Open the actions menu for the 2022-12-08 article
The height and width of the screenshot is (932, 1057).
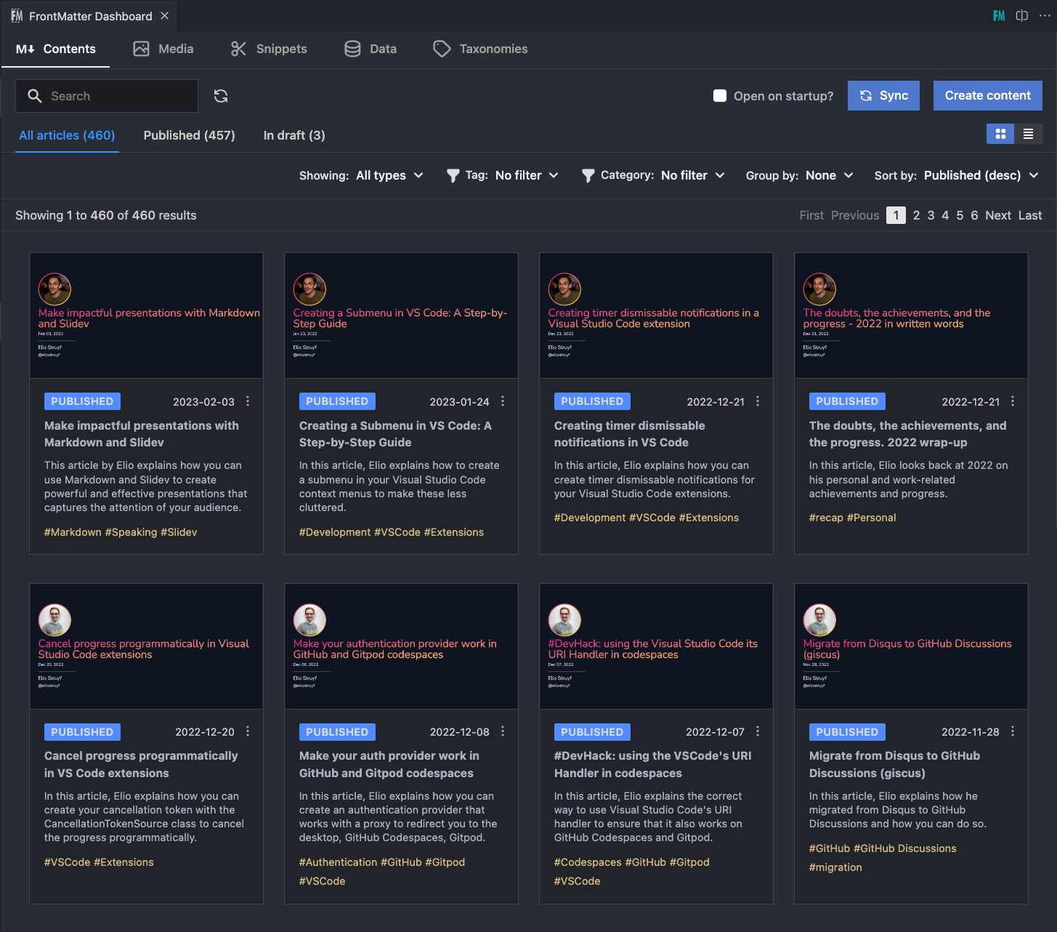pos(503,731)
